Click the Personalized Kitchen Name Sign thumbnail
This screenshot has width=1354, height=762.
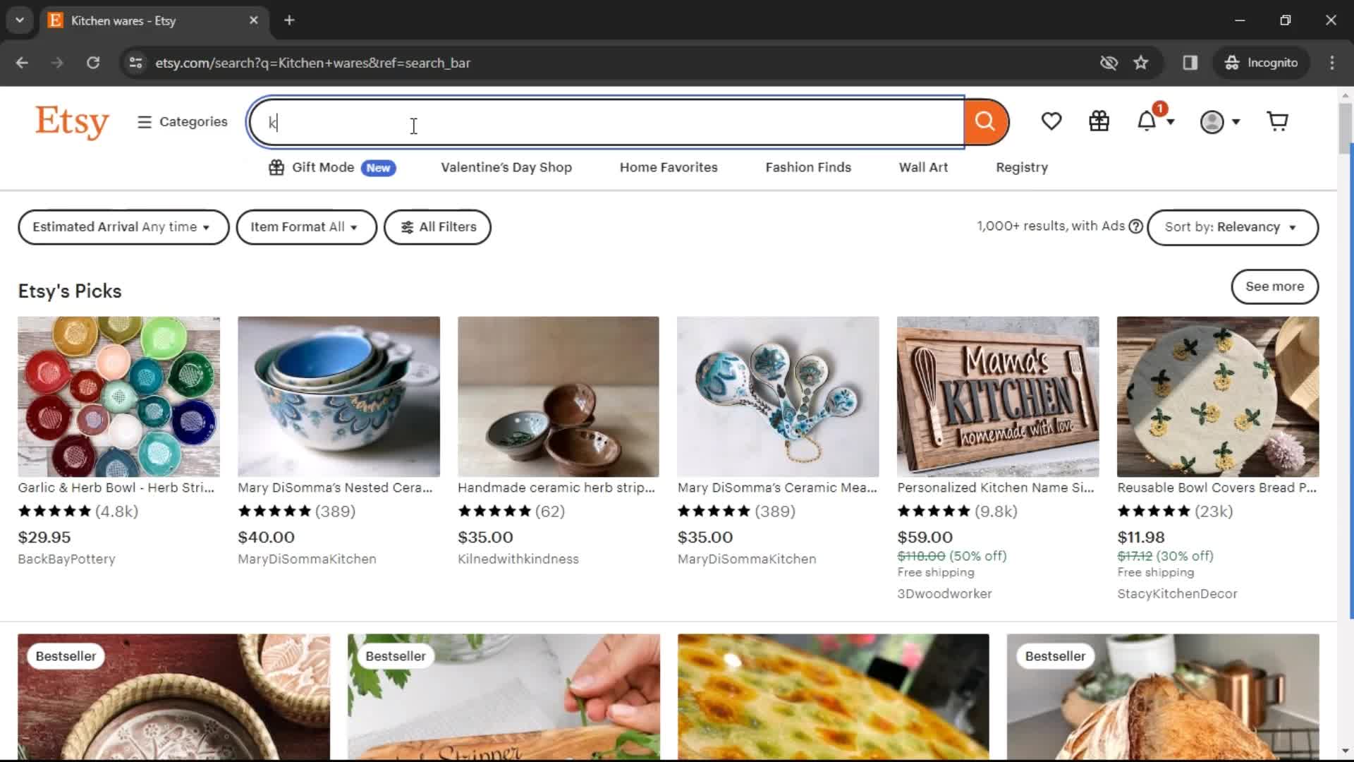point(997,395)
